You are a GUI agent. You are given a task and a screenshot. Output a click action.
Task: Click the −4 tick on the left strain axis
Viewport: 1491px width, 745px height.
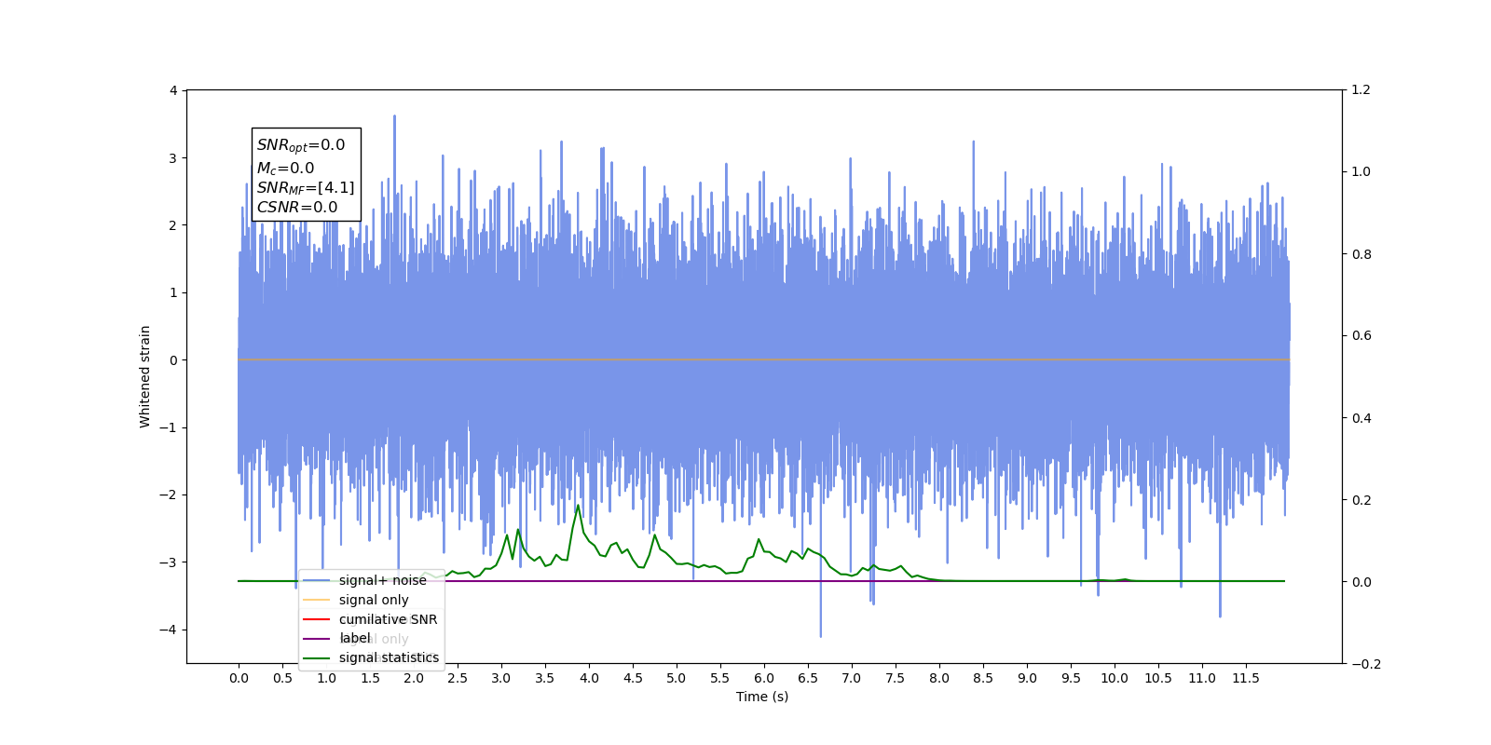[168, 630]
